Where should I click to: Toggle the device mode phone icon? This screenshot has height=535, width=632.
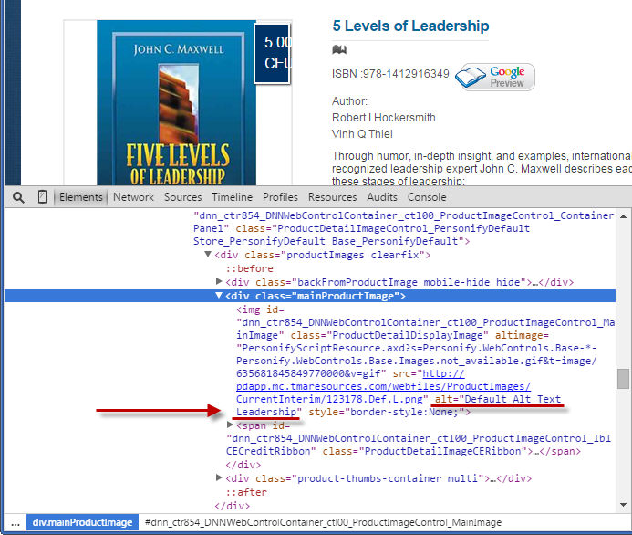point(42,197)
